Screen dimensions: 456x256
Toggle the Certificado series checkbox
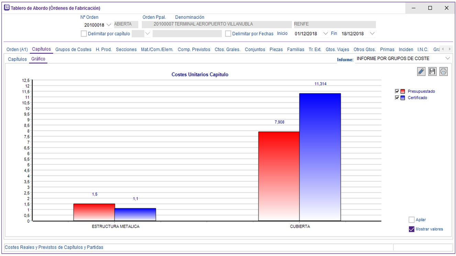pyautogui.click(x=397, y=98)
